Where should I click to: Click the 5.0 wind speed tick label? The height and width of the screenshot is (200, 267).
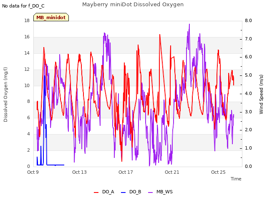[x=248, y=75]
